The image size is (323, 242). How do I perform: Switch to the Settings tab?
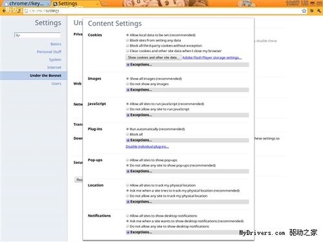[76, 4]
